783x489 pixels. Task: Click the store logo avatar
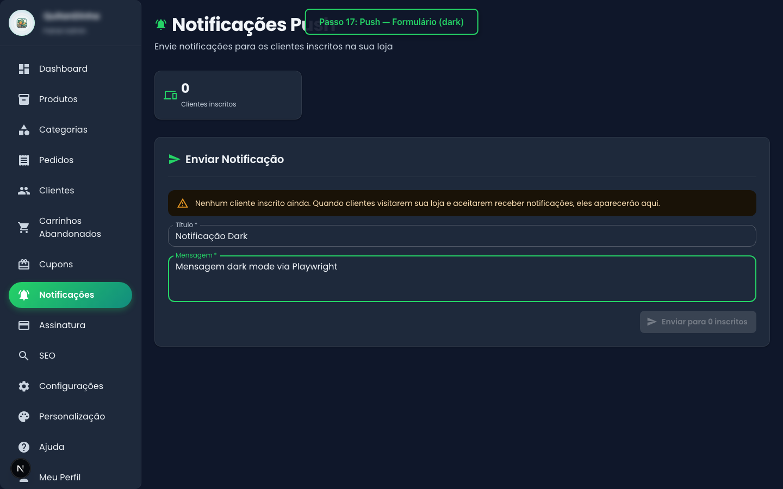point(22,23)
